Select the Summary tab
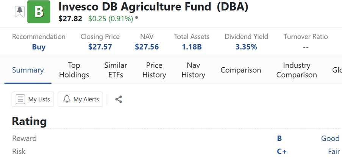This screenshot has width=342, height=160. (x=28, y=70)
